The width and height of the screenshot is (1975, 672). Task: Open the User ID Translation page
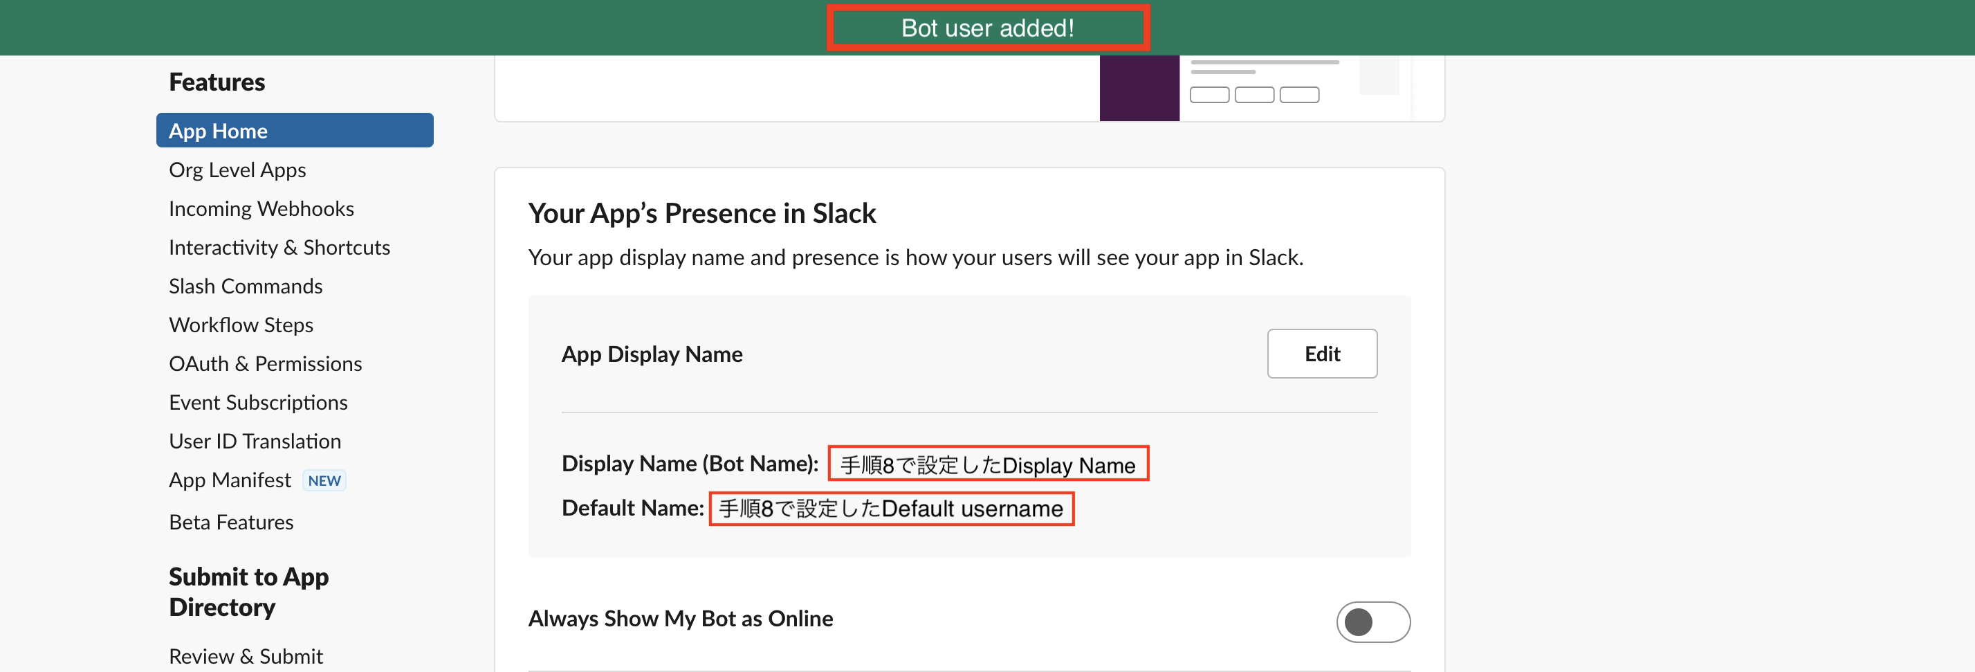255,440
